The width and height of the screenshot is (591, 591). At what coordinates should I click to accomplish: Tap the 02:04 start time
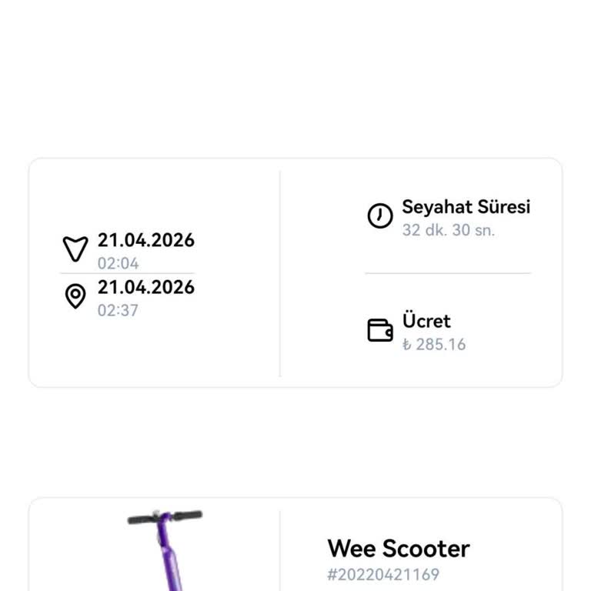(118, 263)
